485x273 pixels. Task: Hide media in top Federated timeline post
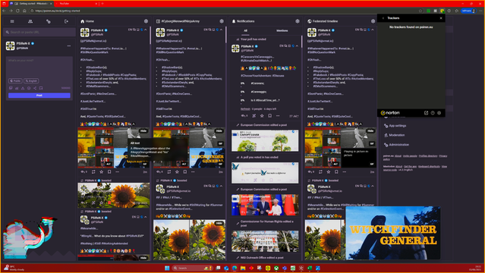370,130
